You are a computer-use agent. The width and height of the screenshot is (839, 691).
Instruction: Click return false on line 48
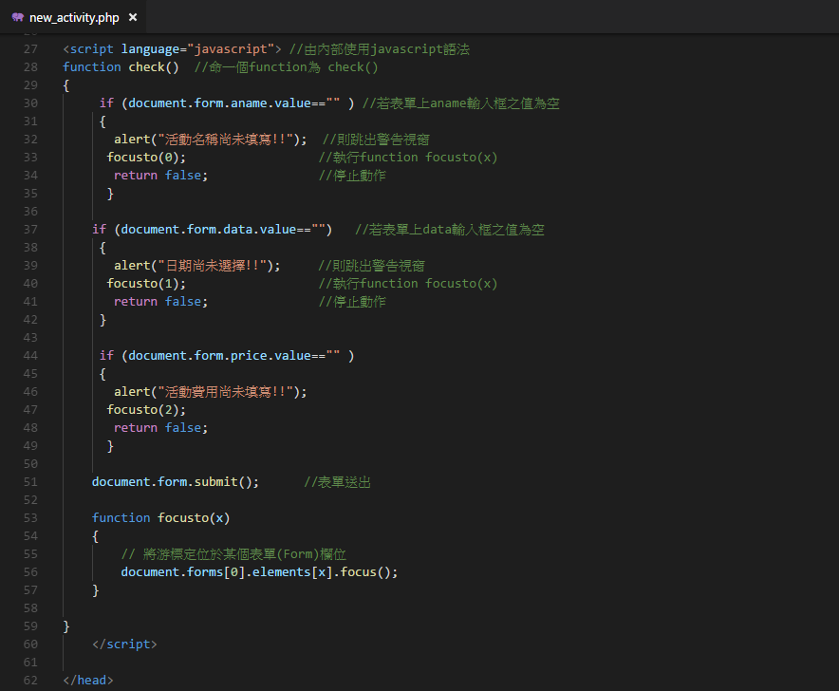pos(160,428)
